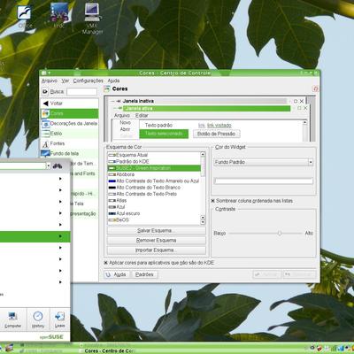Click the link visitado sample in preview
Screen dimensions: 354x354
[219, 126]
